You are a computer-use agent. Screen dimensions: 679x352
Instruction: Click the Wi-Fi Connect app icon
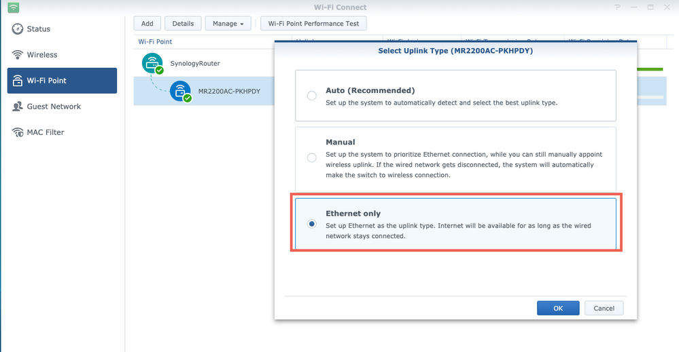(x=14, y=7)
